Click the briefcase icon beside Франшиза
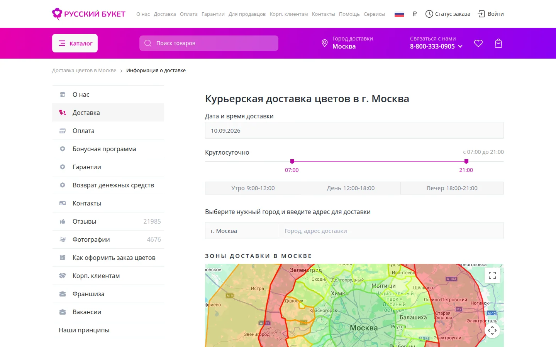 (x=63, y=294)
